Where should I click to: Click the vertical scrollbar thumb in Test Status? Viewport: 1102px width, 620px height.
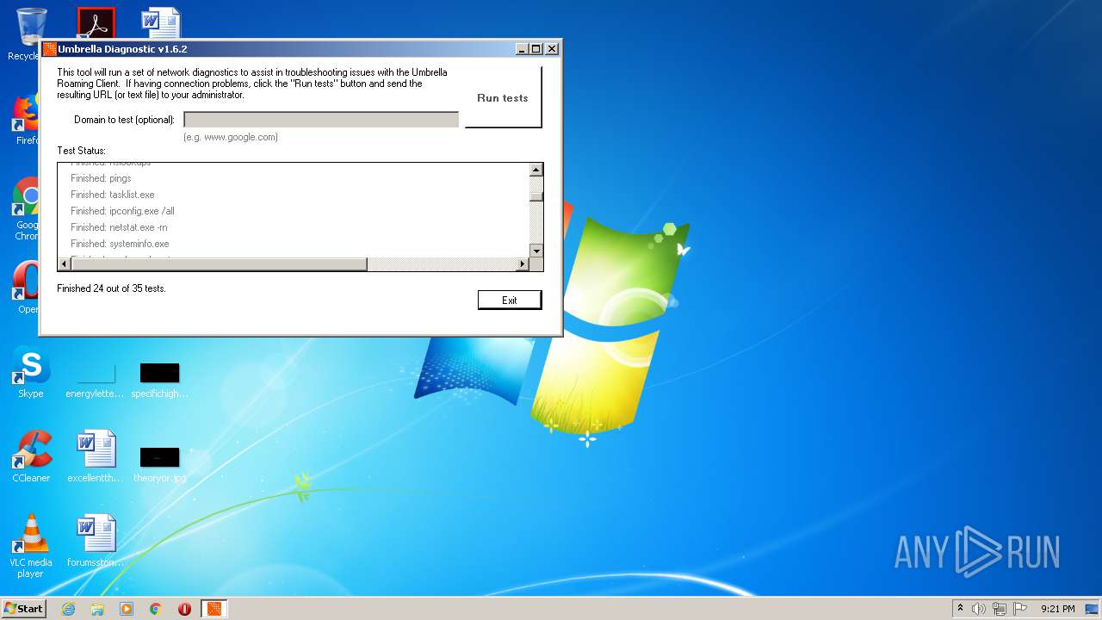pyautogui.click(x=536, y=195)
